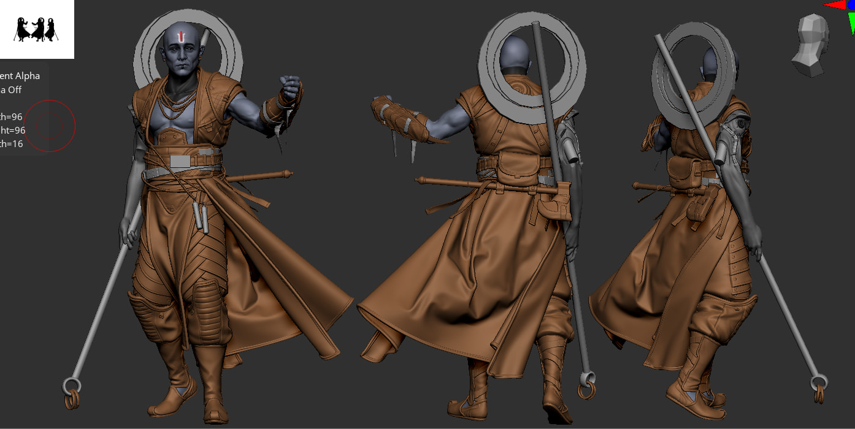855x429 pixels.
Task: Click the center of the red brush cursor
Action: (50, 126)
